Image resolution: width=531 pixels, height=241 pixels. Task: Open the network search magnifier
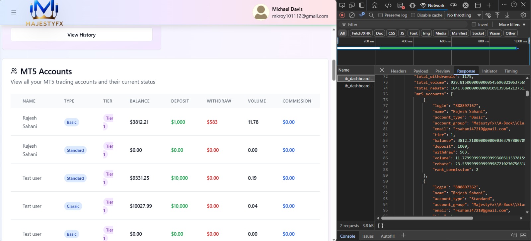tap(371, 15)
